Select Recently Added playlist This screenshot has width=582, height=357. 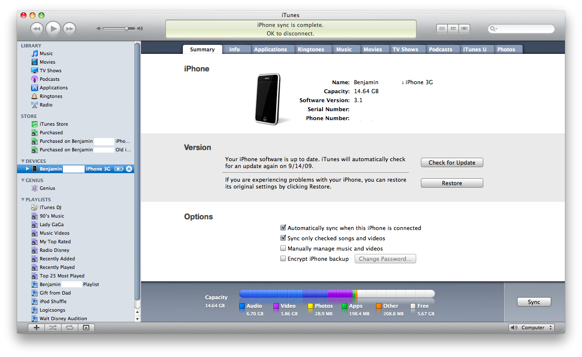tap(57, 259)
